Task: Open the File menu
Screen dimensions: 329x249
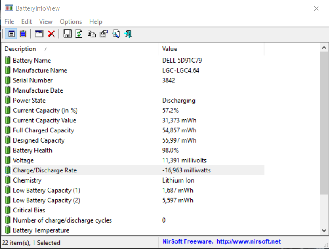Action: pyautogui.click(x=9, y=21)
